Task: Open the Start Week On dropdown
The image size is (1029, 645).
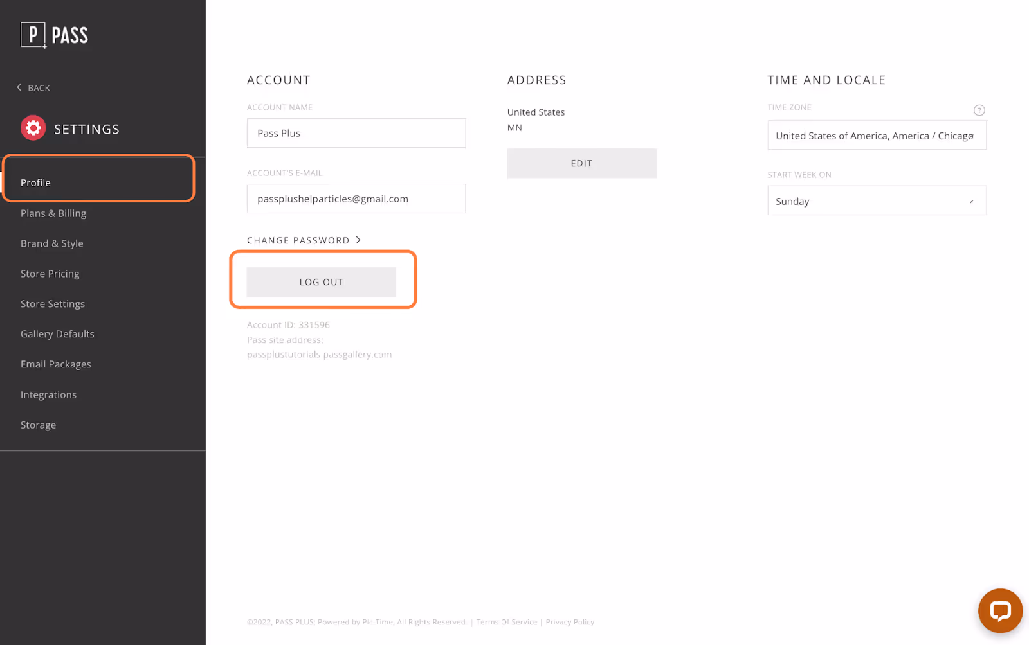Action: tap(877, 201)
